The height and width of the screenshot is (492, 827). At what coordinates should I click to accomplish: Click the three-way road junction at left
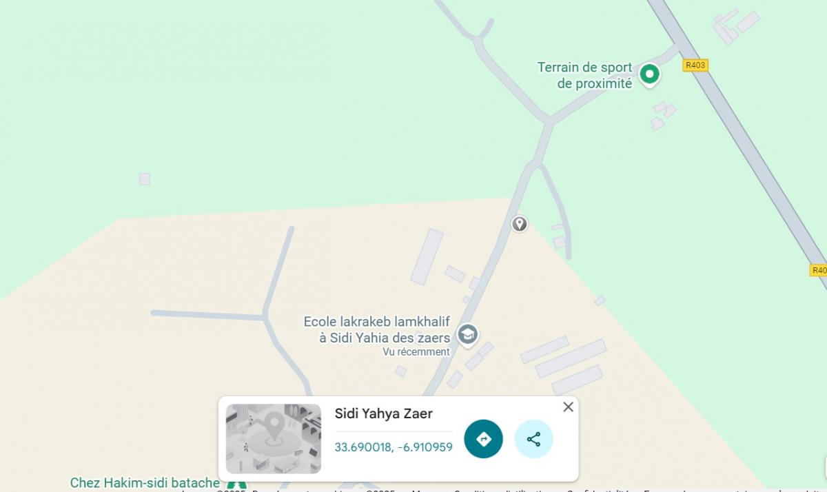pyautogui.click(x=265, y=317)
